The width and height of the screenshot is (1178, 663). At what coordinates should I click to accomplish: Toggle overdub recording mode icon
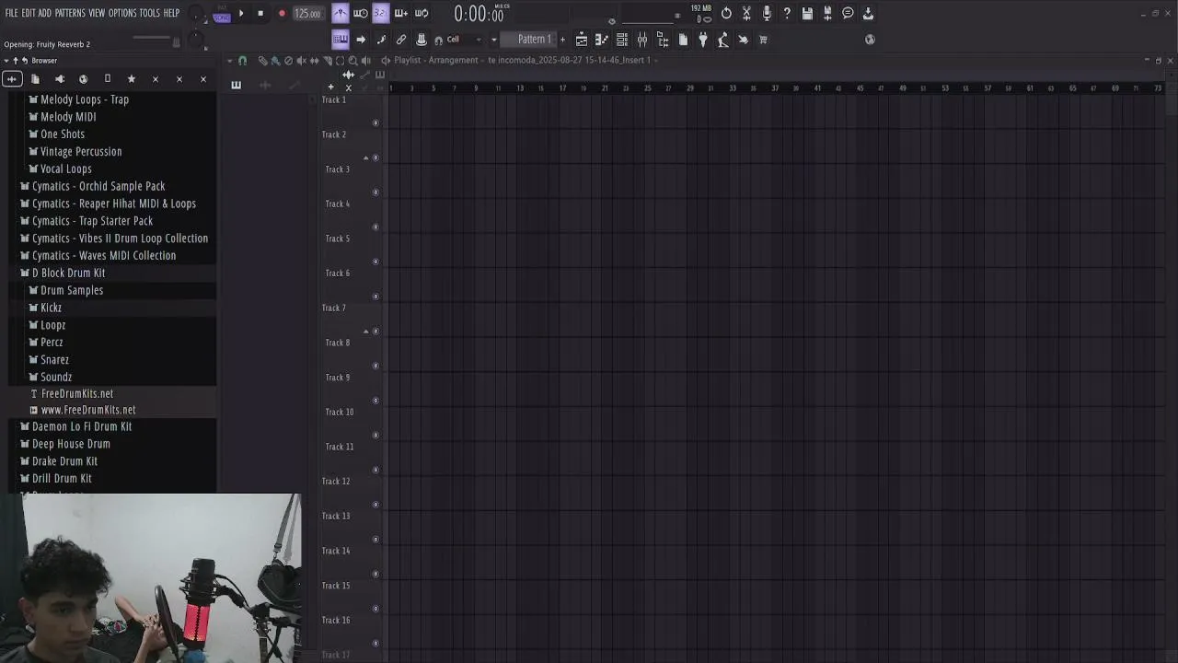[401, 13]
